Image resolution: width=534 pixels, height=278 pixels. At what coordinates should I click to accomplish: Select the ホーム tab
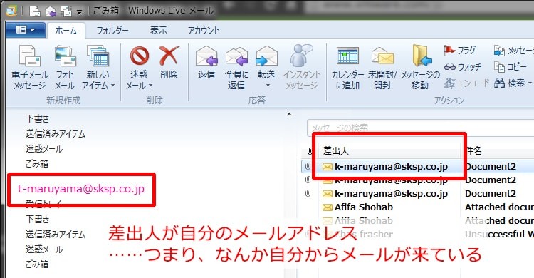coord(66,31)
